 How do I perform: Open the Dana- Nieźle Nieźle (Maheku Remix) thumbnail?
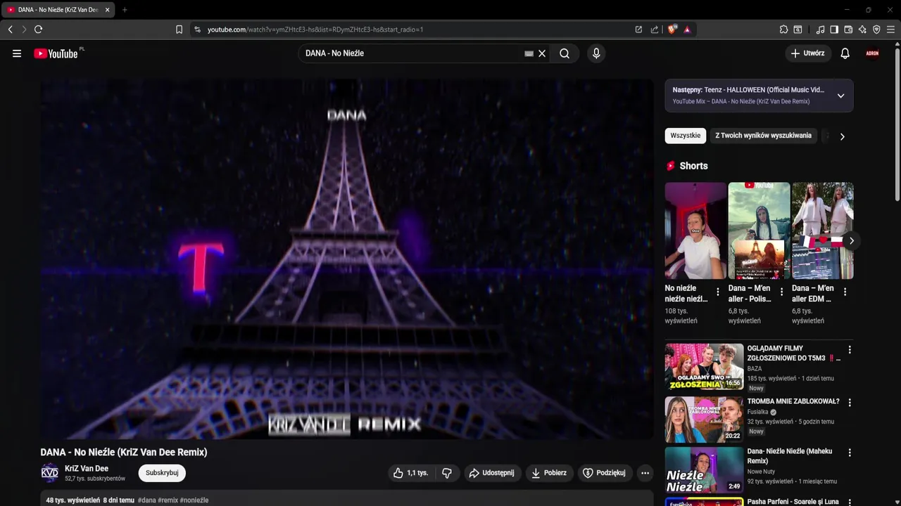(704, 469)
